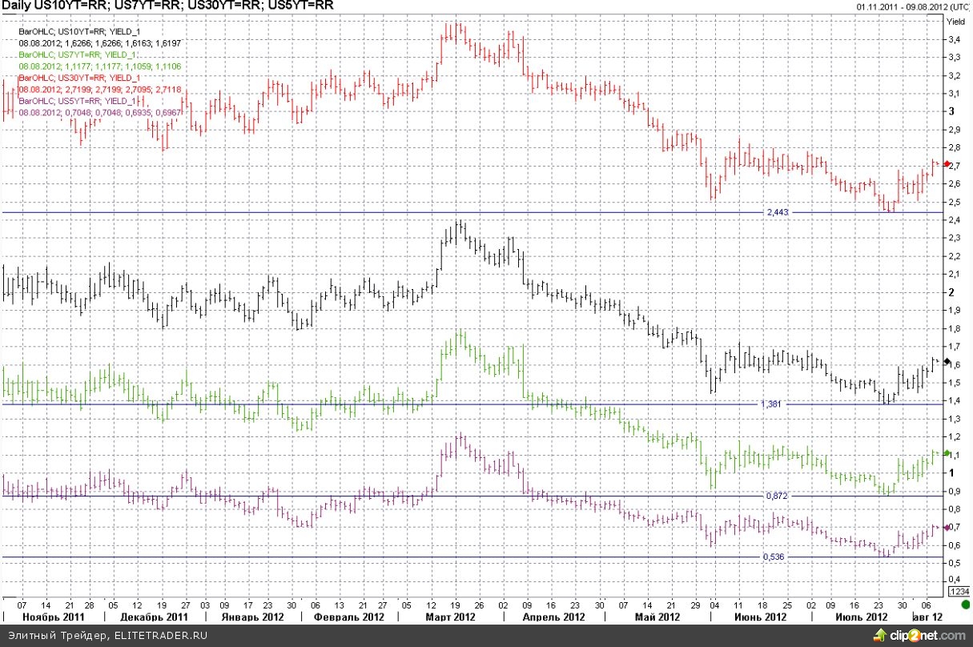Click the .1234 decimal precision box
The height and width of the screenshot is (647, 973).
[959, 591]
